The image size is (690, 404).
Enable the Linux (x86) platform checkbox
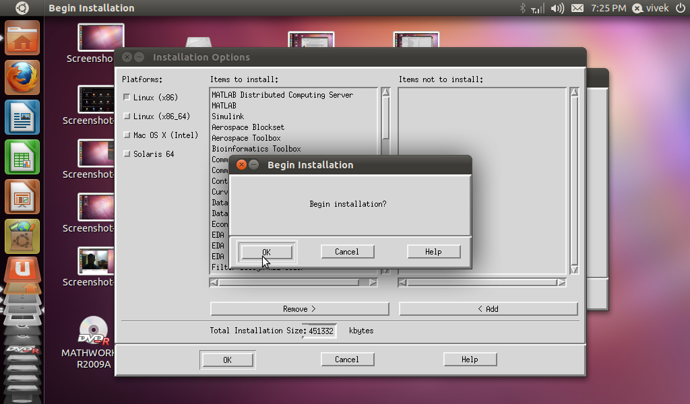pyautogui.click(x=127, y=97)
